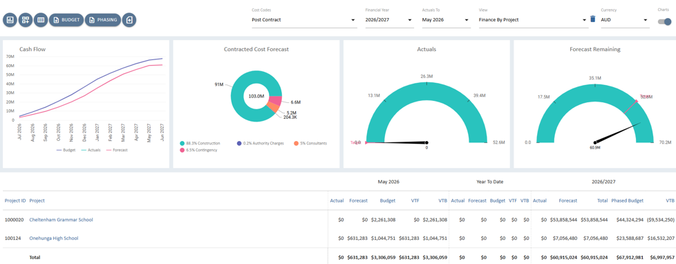
Task: Click the May 2026 Forecast column header
Action: tap(358, 200)
